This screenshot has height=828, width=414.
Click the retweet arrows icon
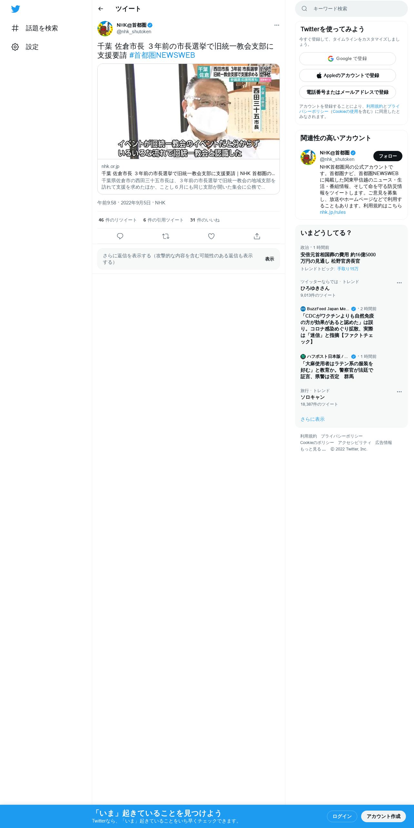[x=166, y=236]
